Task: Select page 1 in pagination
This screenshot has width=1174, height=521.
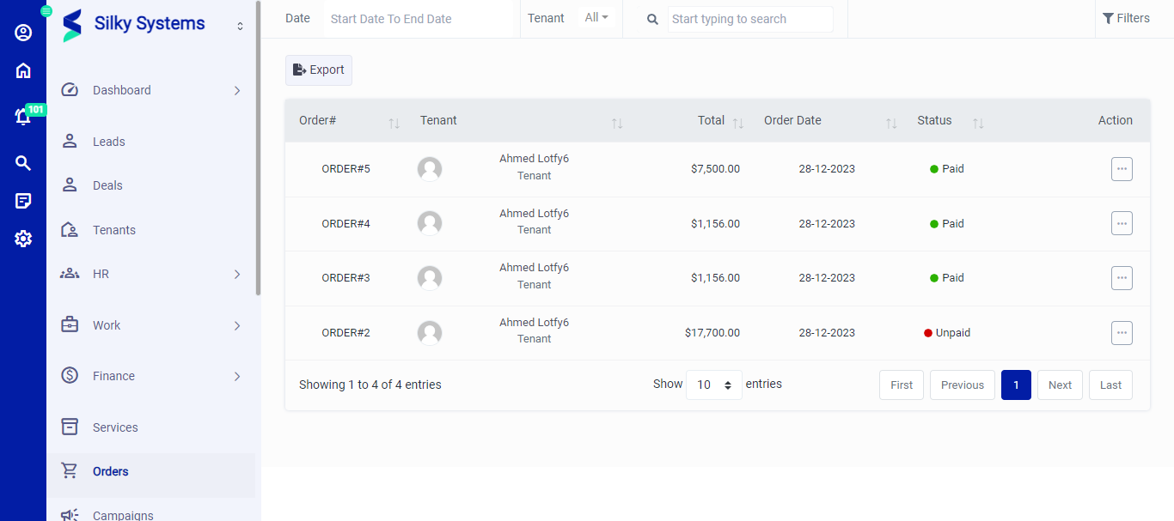Action: coord(1016,385)
